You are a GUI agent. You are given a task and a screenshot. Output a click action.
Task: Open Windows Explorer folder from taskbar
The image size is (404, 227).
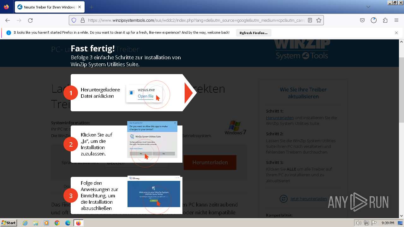click(36, 223)
